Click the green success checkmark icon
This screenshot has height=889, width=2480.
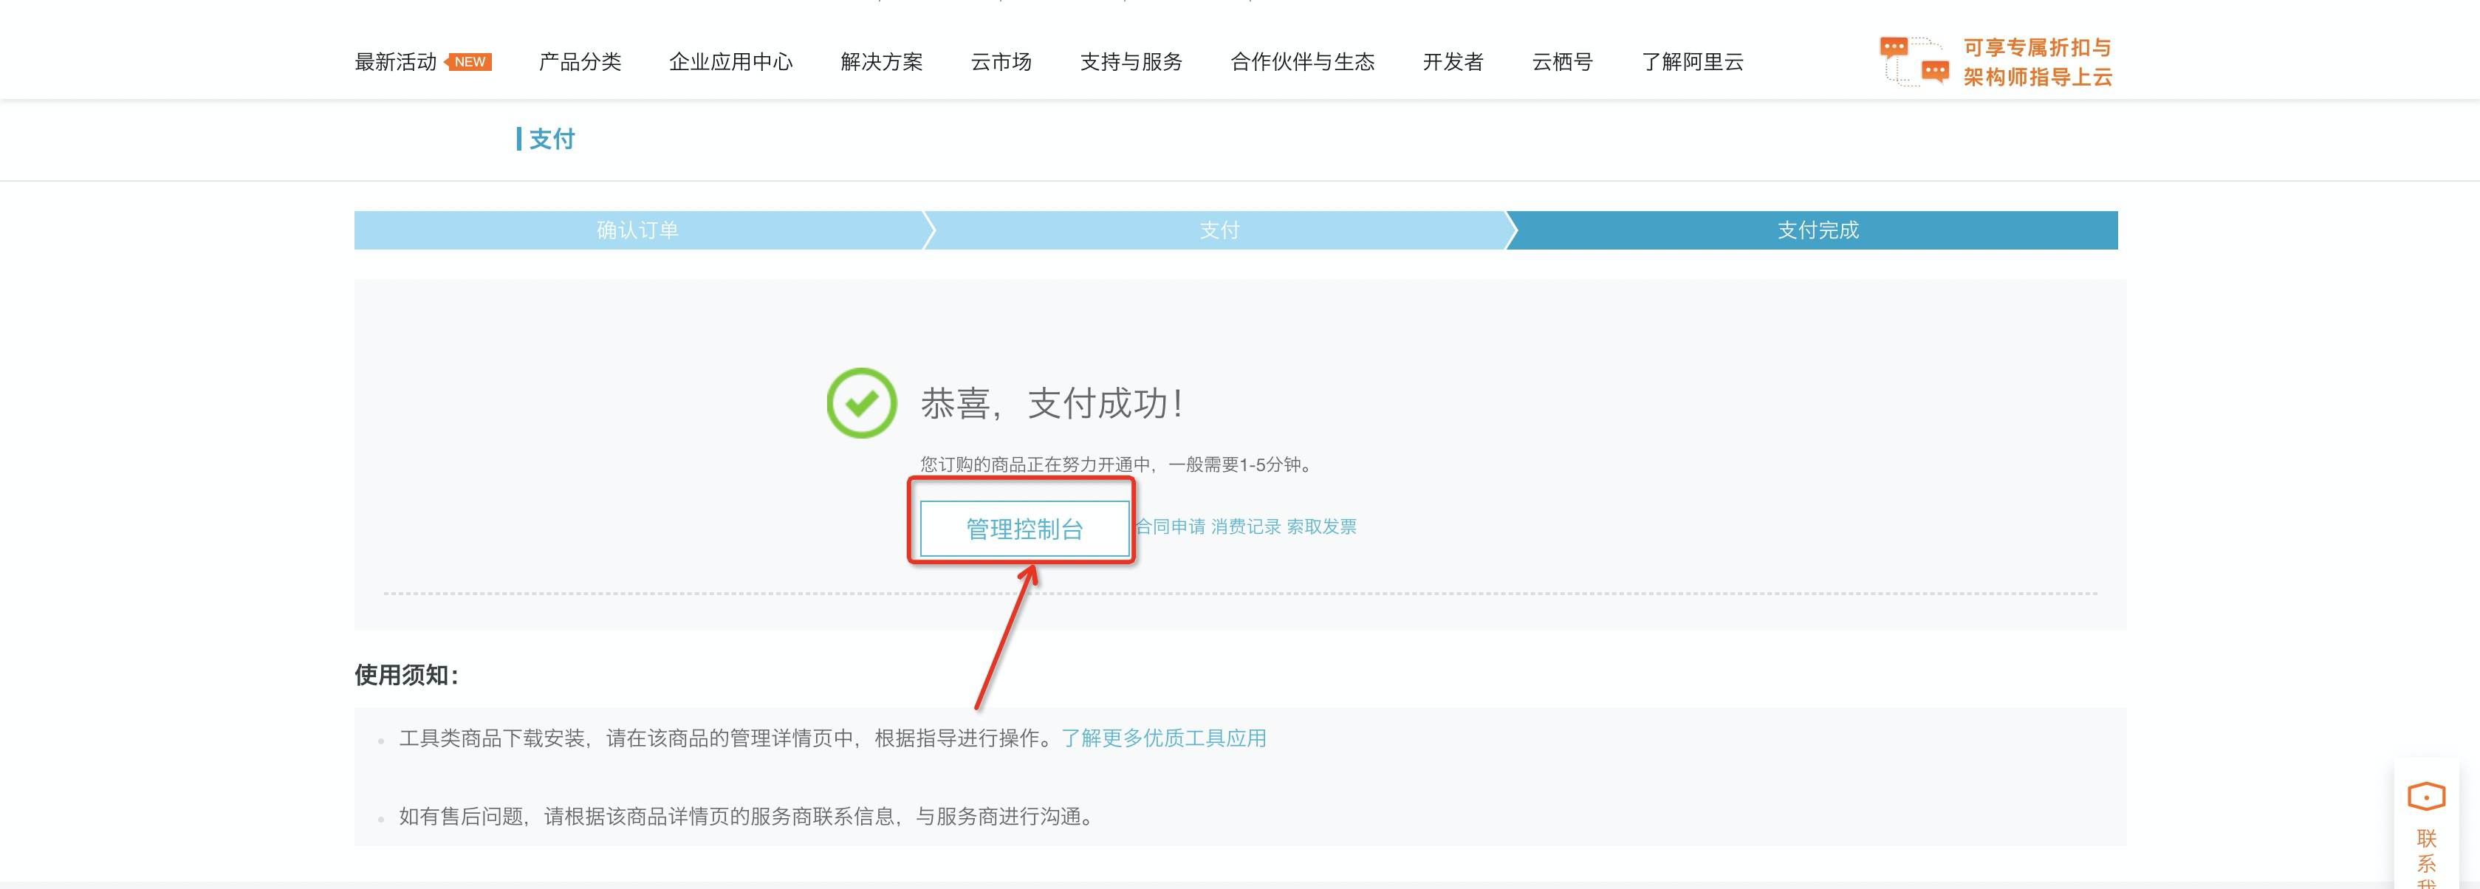pos(862,403)
